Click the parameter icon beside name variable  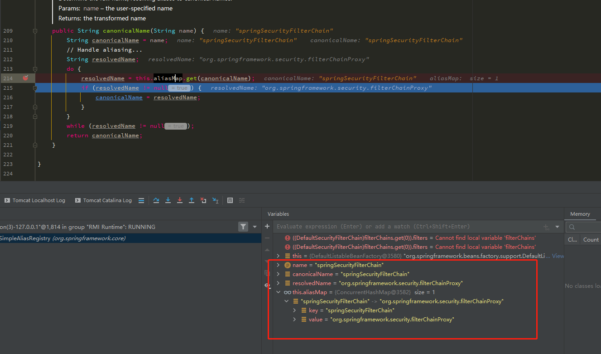point(287,265)
